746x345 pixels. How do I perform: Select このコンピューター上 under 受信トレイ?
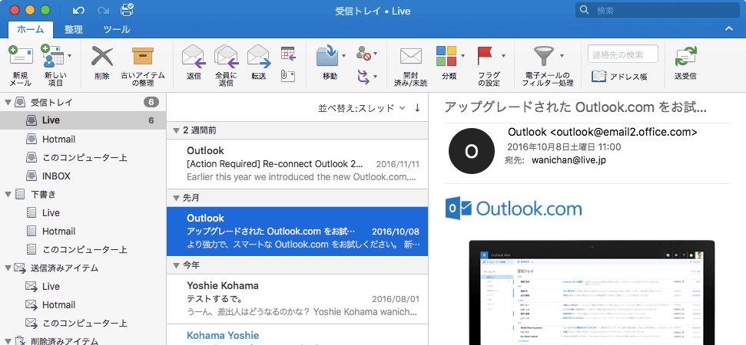[x=83, y=158]
